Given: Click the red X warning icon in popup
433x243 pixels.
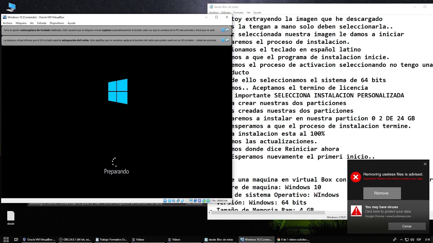Looking at the screenshot, I should coord(356,177).
